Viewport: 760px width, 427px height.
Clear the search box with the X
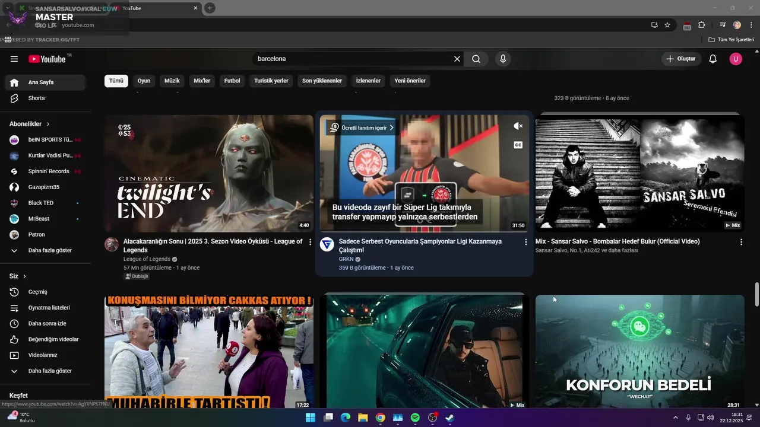(457, 59)
